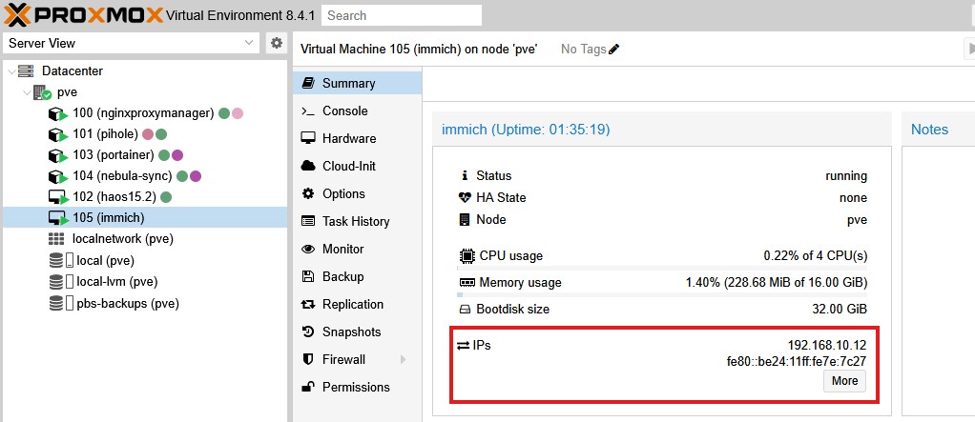This screenshot has height=422, width=975.
Task: Click VM monitor icon for 102 haos15.2
Action: 58,197
